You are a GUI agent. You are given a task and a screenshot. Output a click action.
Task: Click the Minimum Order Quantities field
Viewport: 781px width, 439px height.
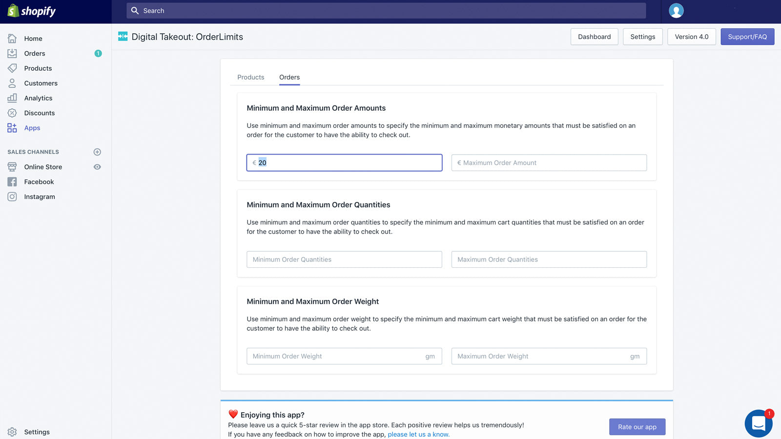pos(344,259)
